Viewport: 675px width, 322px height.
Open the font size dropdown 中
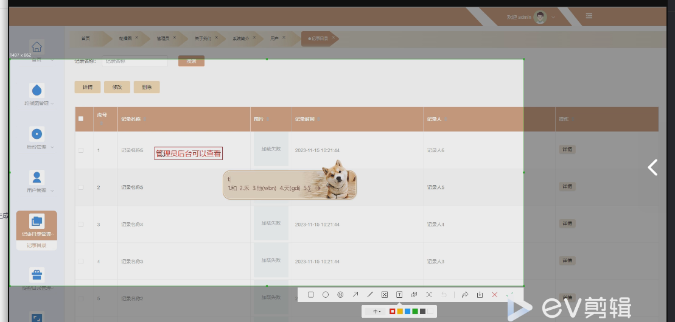point(377,311)
